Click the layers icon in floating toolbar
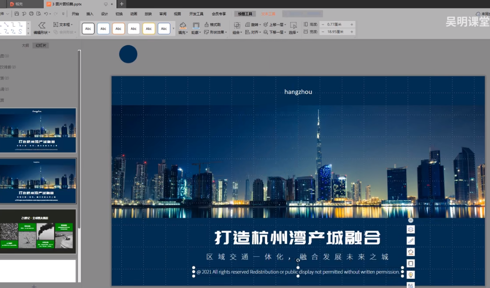Screen dimensions: 490x288 pos(411,229)
